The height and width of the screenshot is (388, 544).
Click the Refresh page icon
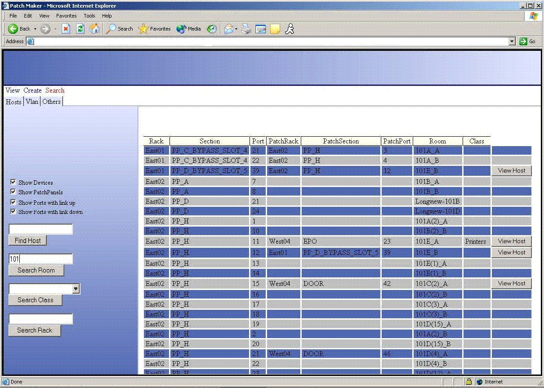pyautogui.click(x=80, y=29)
